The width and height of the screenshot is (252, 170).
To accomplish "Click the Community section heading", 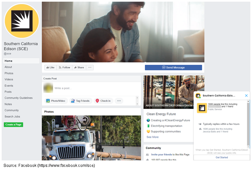I will 153,148.
